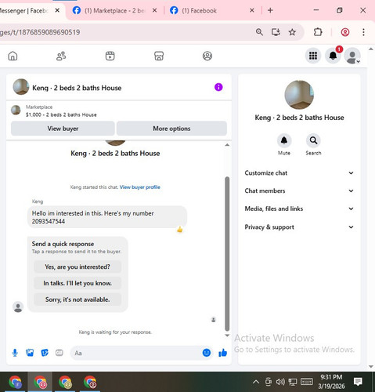Click the View buyer button
Screen dimensions: 375x392
[63, 129]
